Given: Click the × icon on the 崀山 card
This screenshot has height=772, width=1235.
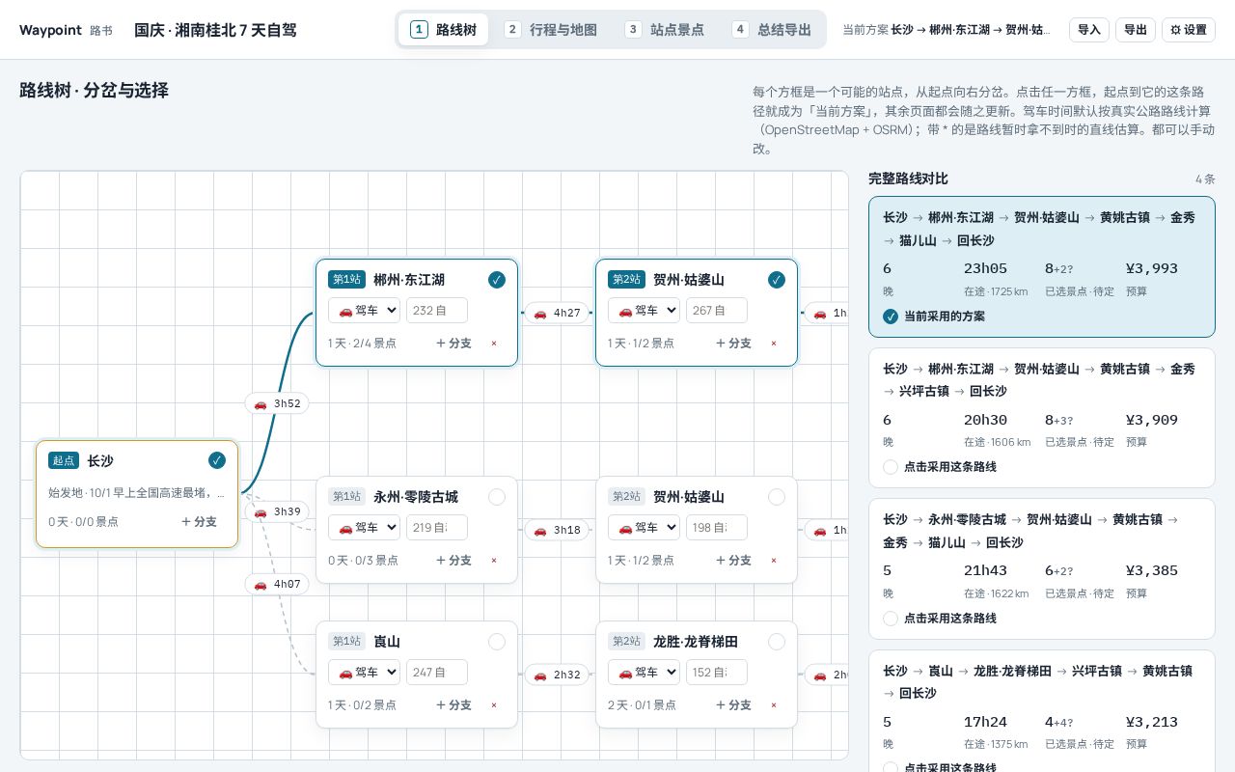Looking at the screenshot, I should [494, 705].
